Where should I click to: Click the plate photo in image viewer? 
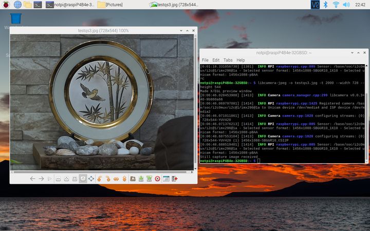102,102
